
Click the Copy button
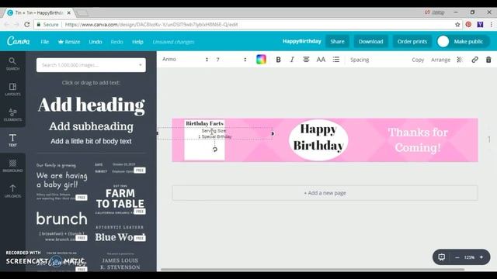click(x=418, y=60)
